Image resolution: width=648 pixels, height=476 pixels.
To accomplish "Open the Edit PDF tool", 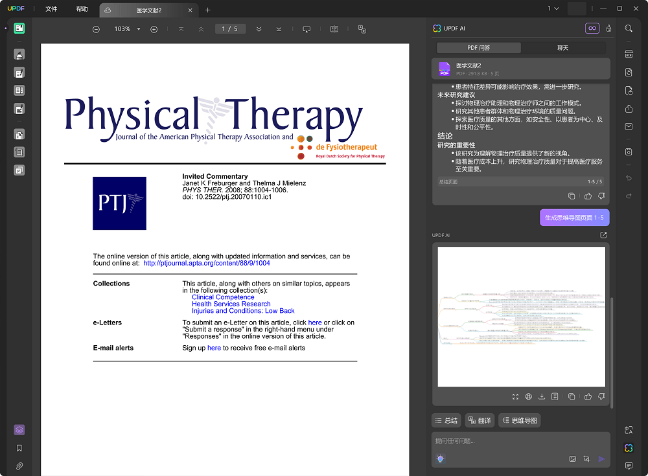I will [19, 73].
